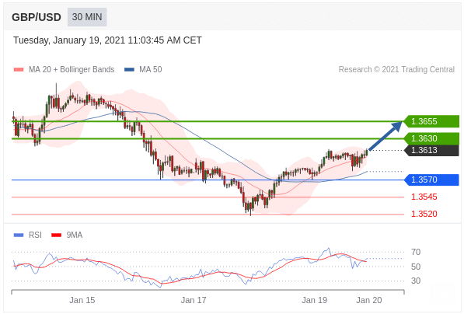Click the chart timestamp date text
This screenshot has width=464, height=314.
107,40
